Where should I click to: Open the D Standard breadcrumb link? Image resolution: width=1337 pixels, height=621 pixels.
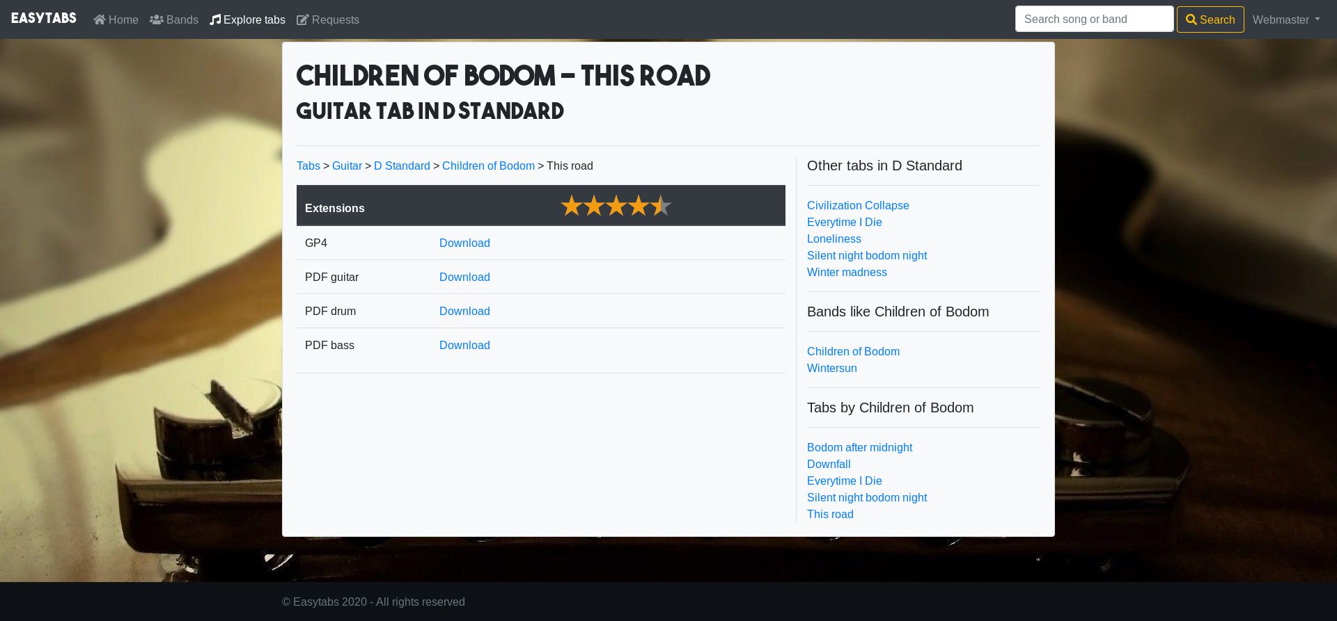[402, 166]
